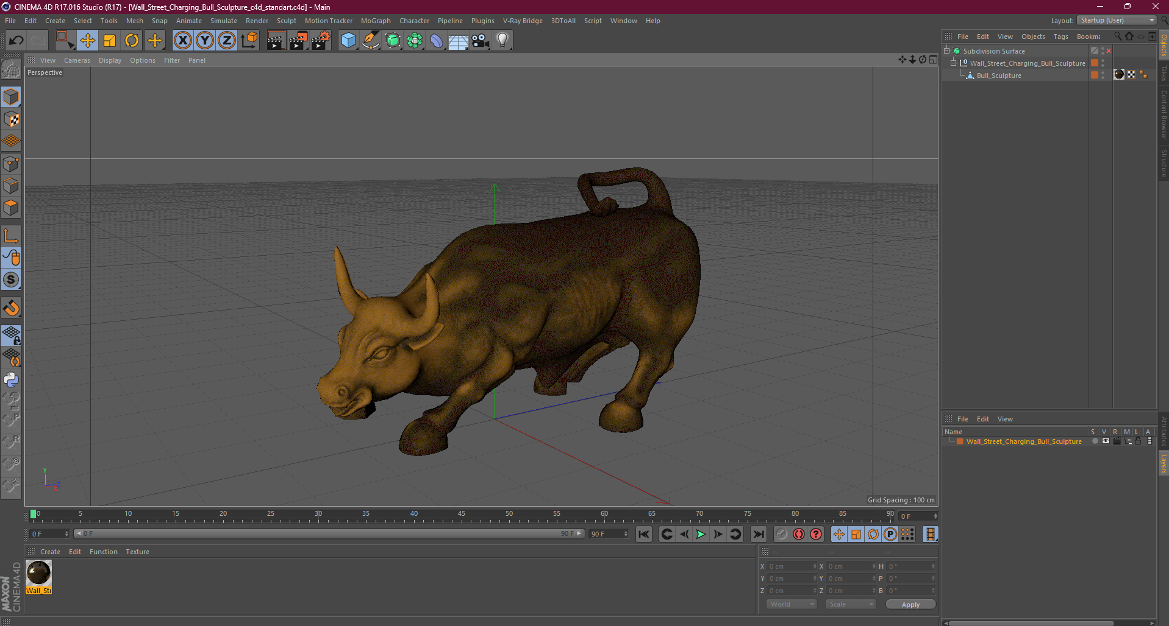Click frame 45 on timeline ruler
Viewport: 1169px width, 626px height.
462,515
